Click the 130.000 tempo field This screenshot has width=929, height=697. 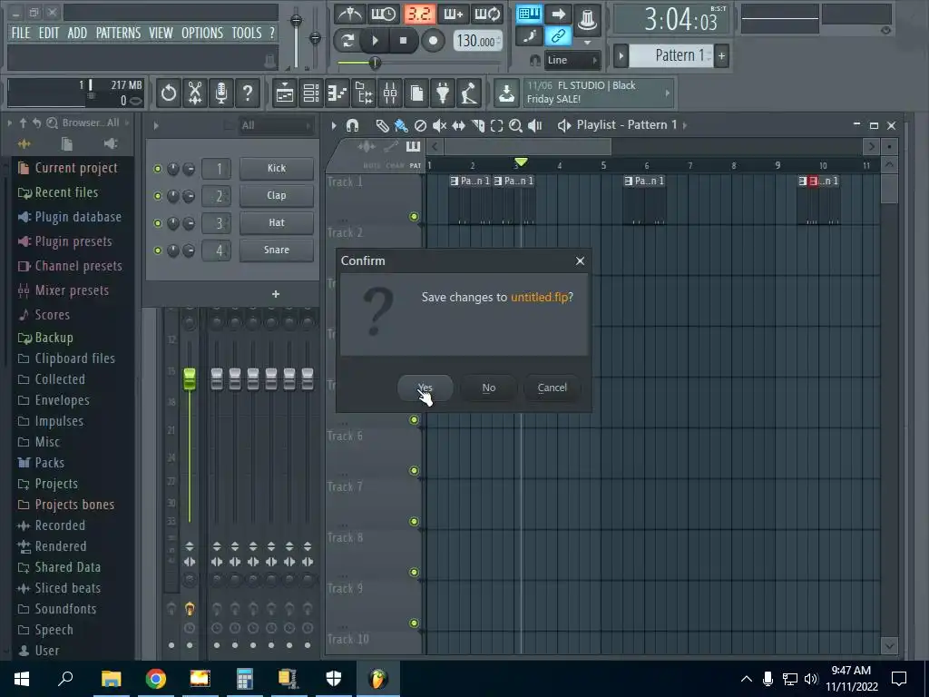click(478, 41)
